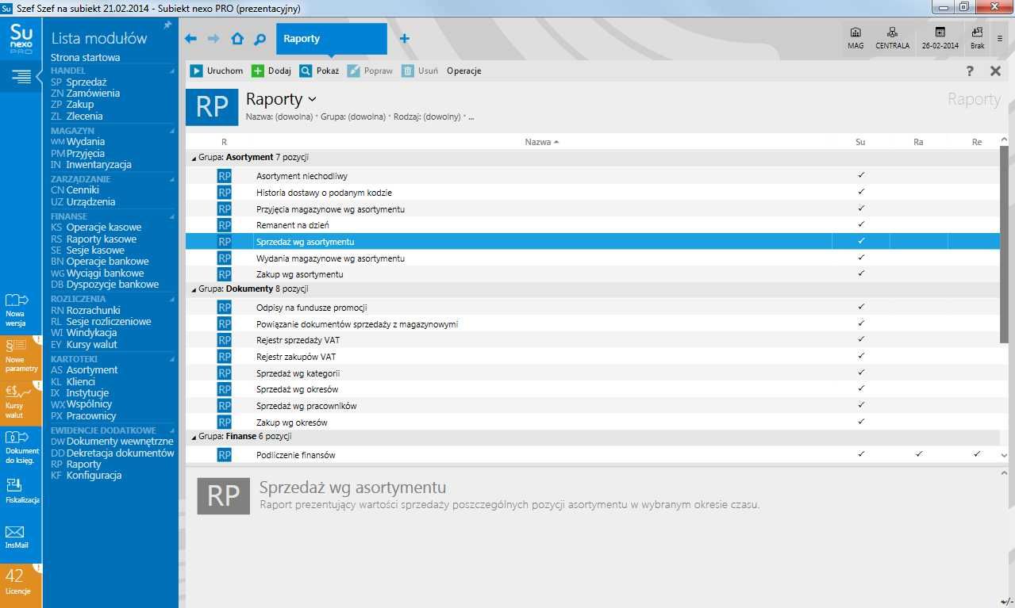Click RP icon of Asortyment niechodliwy
The width and height of the screenshot is (1015, 608).
(x=224, y=176)
